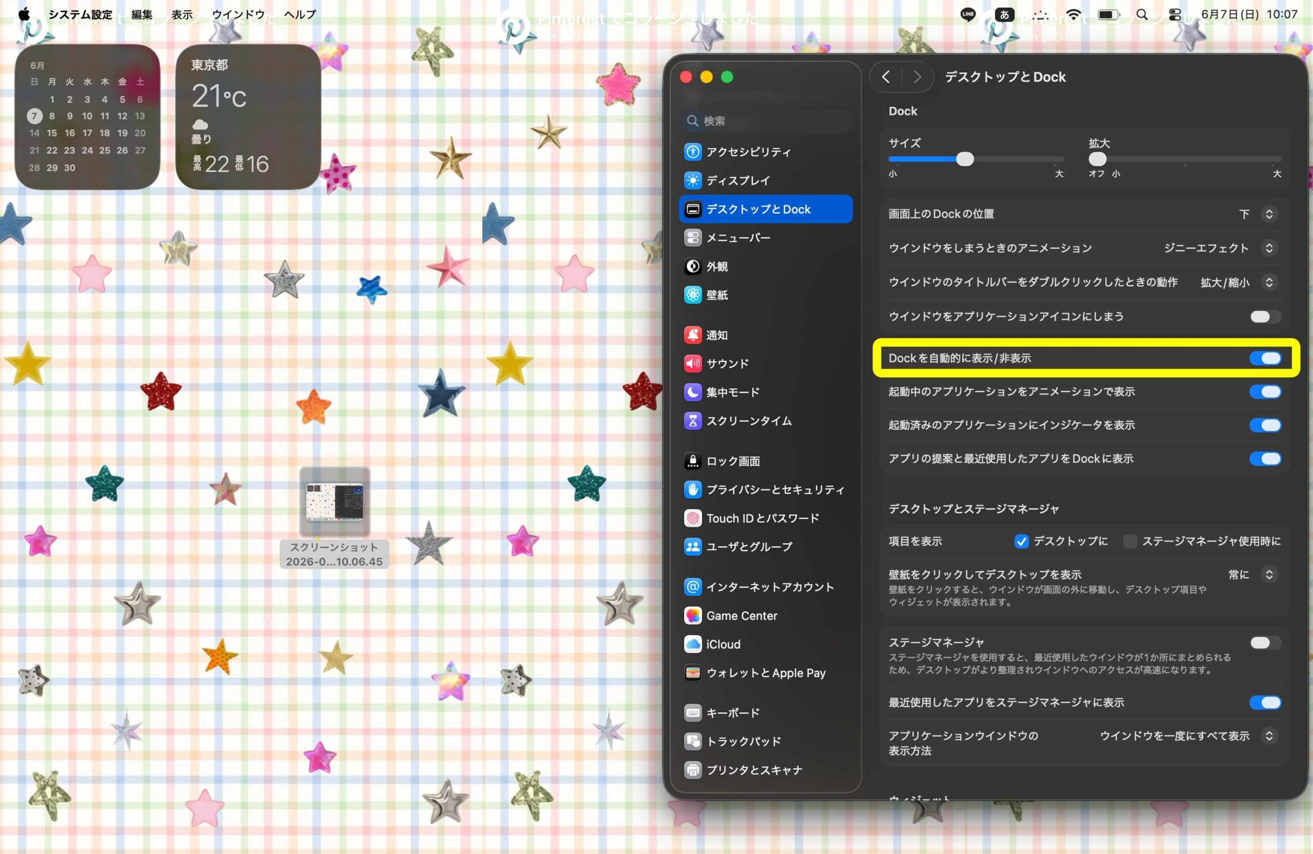
Task: Open Game Center icon in sidebar
Action: (692, 615)
